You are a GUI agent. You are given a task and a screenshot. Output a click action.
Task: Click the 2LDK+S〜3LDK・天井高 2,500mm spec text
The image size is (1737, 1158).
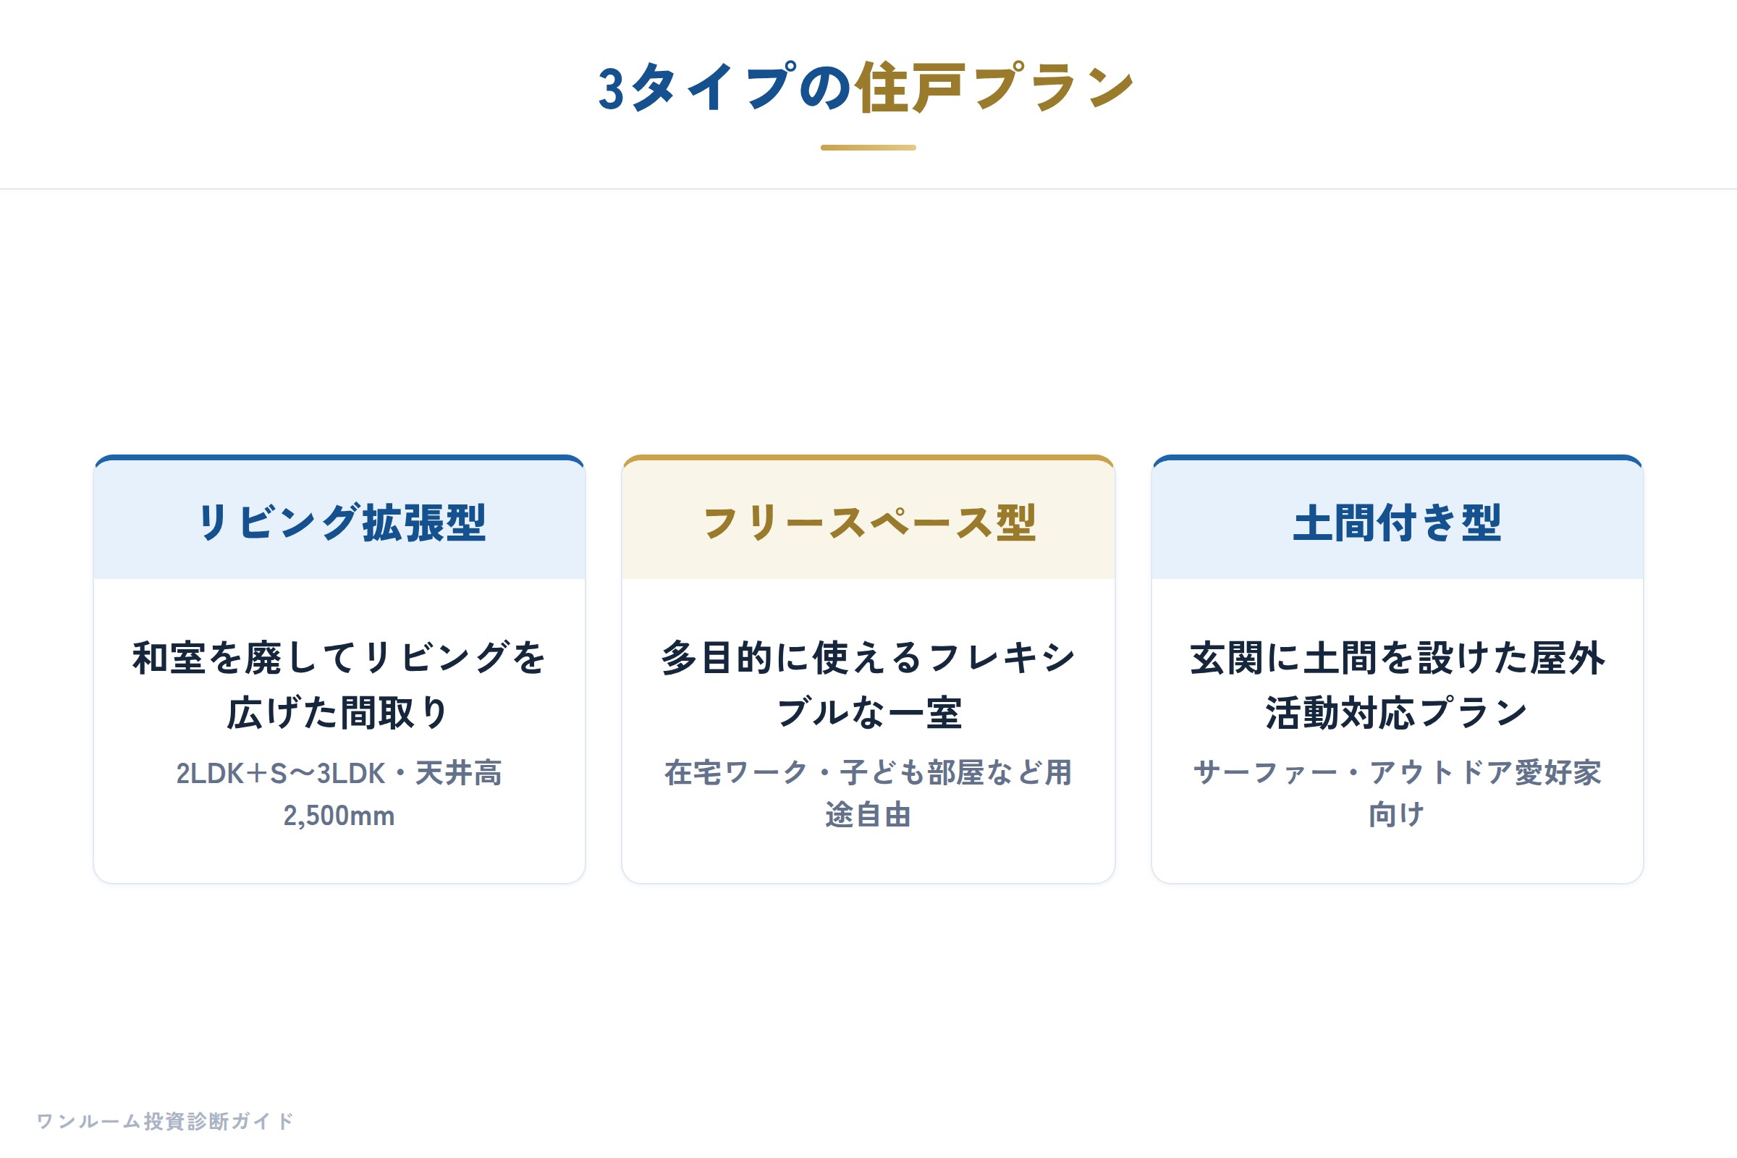tap(339, 794)
